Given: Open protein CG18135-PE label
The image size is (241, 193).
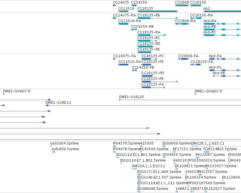Looking at the screenshot, I should pyautogui.click(x=152, y=62).
